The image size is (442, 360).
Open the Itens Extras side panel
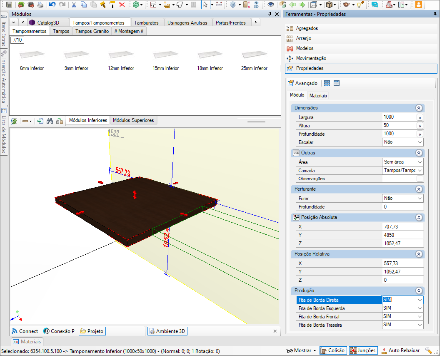(x=4, y=31)
